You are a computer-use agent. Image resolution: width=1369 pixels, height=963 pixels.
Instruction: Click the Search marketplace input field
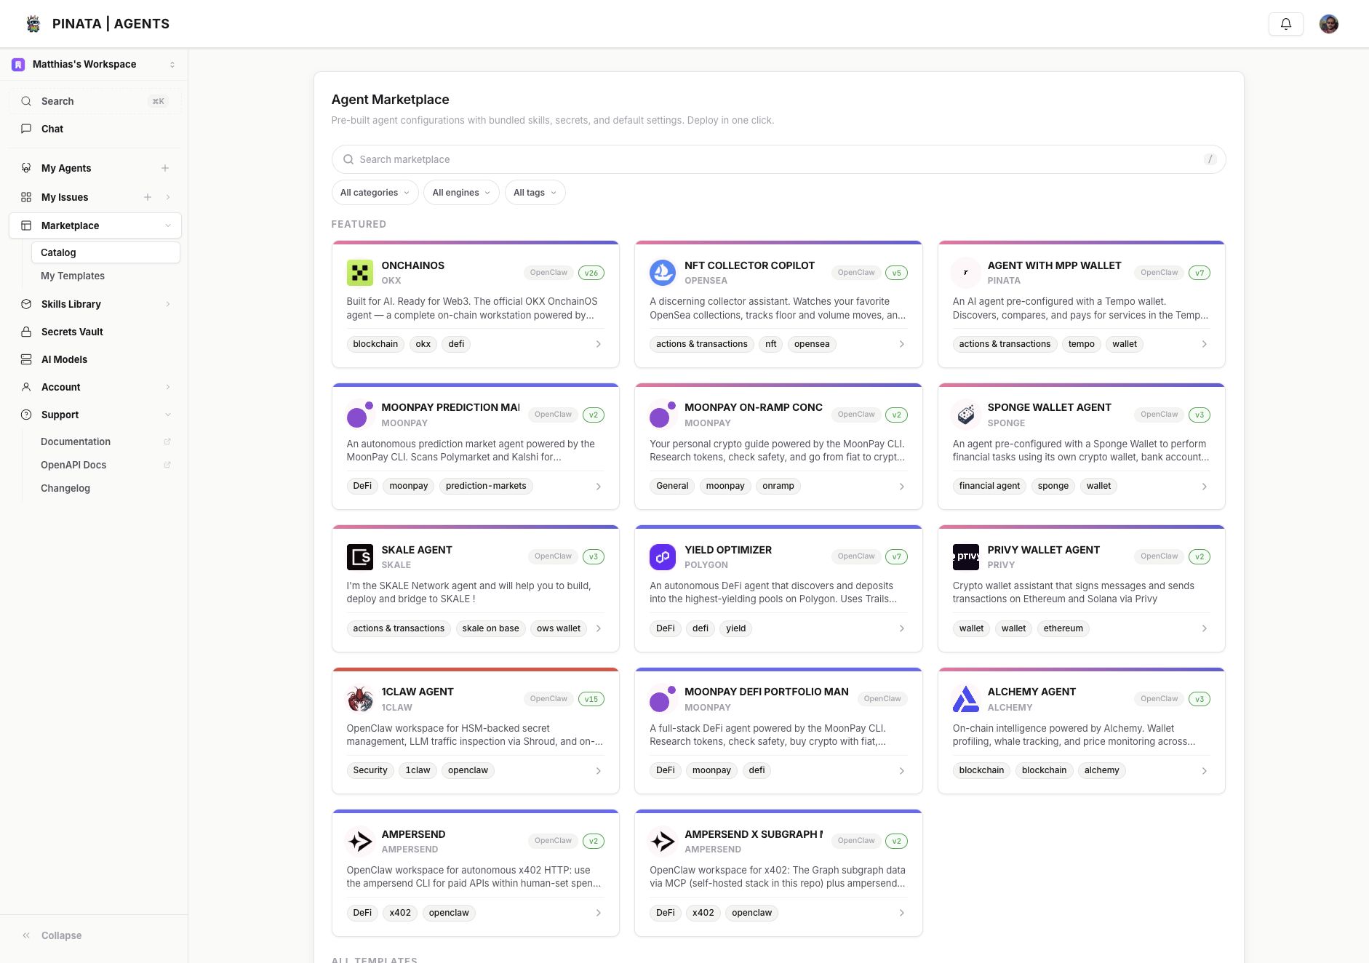pyautogui.click(x=778, y=159)
